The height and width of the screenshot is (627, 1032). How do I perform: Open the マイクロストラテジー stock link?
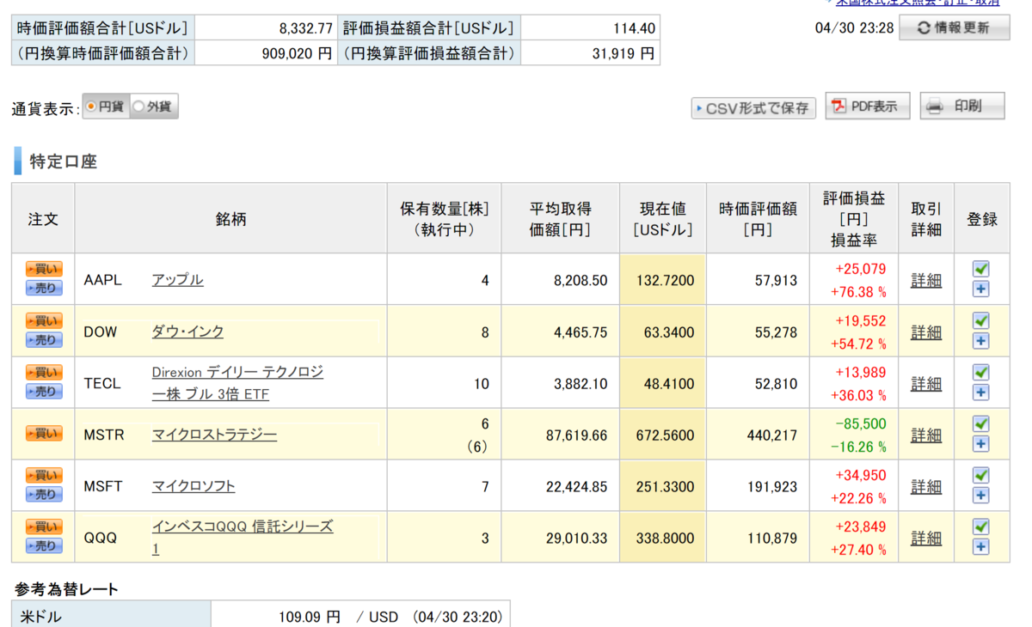(x=214, y=435)
